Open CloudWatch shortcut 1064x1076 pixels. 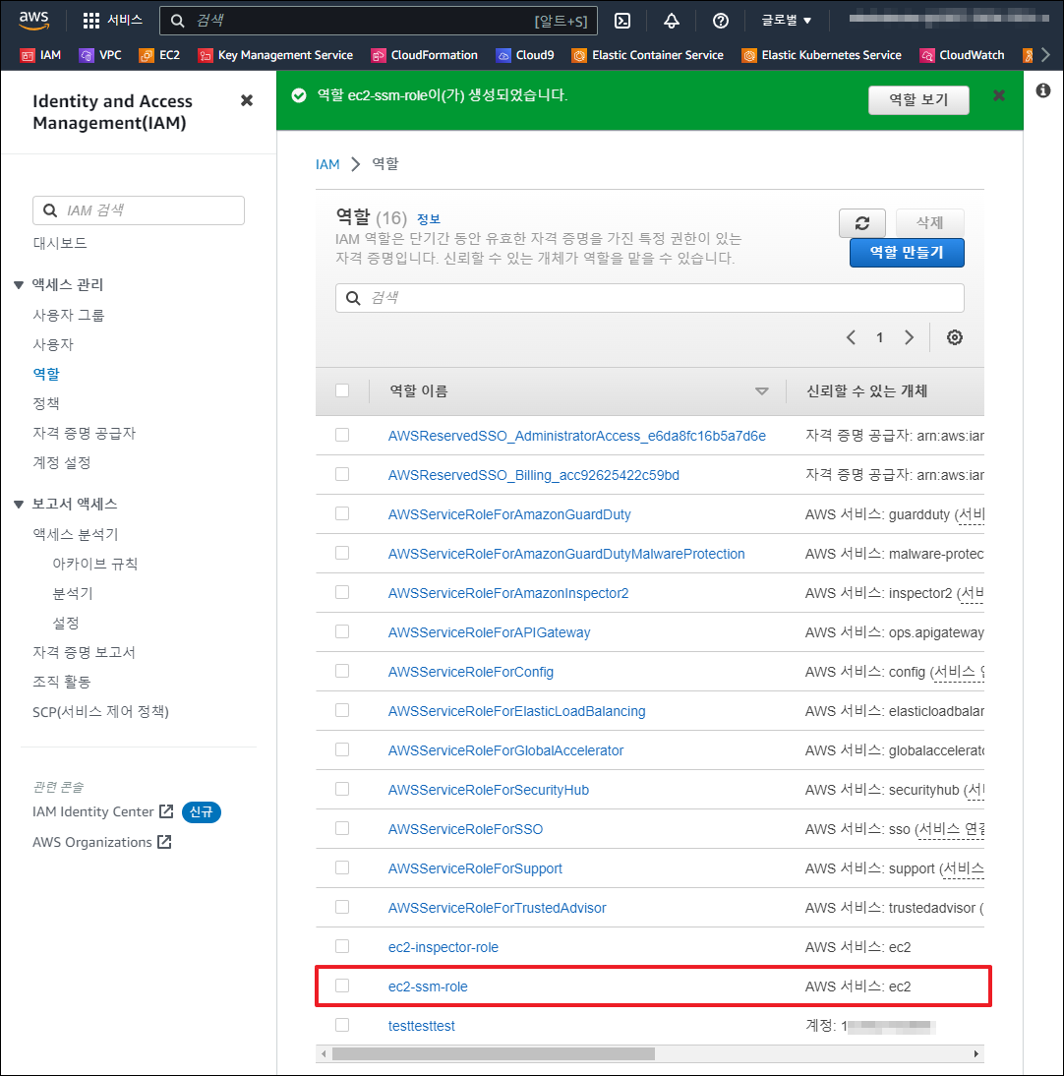(x=963, y=55)
